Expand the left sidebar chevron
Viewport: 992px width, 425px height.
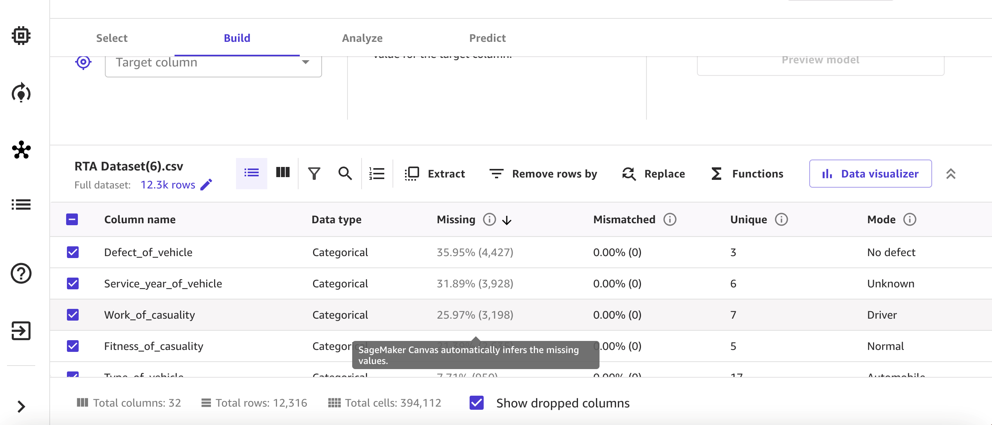(x=21, y=407)
